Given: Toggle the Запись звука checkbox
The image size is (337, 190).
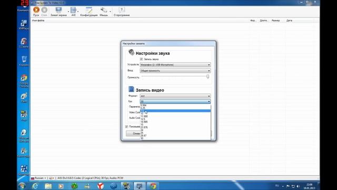Looking at the screenshot, I should (141, 59).
